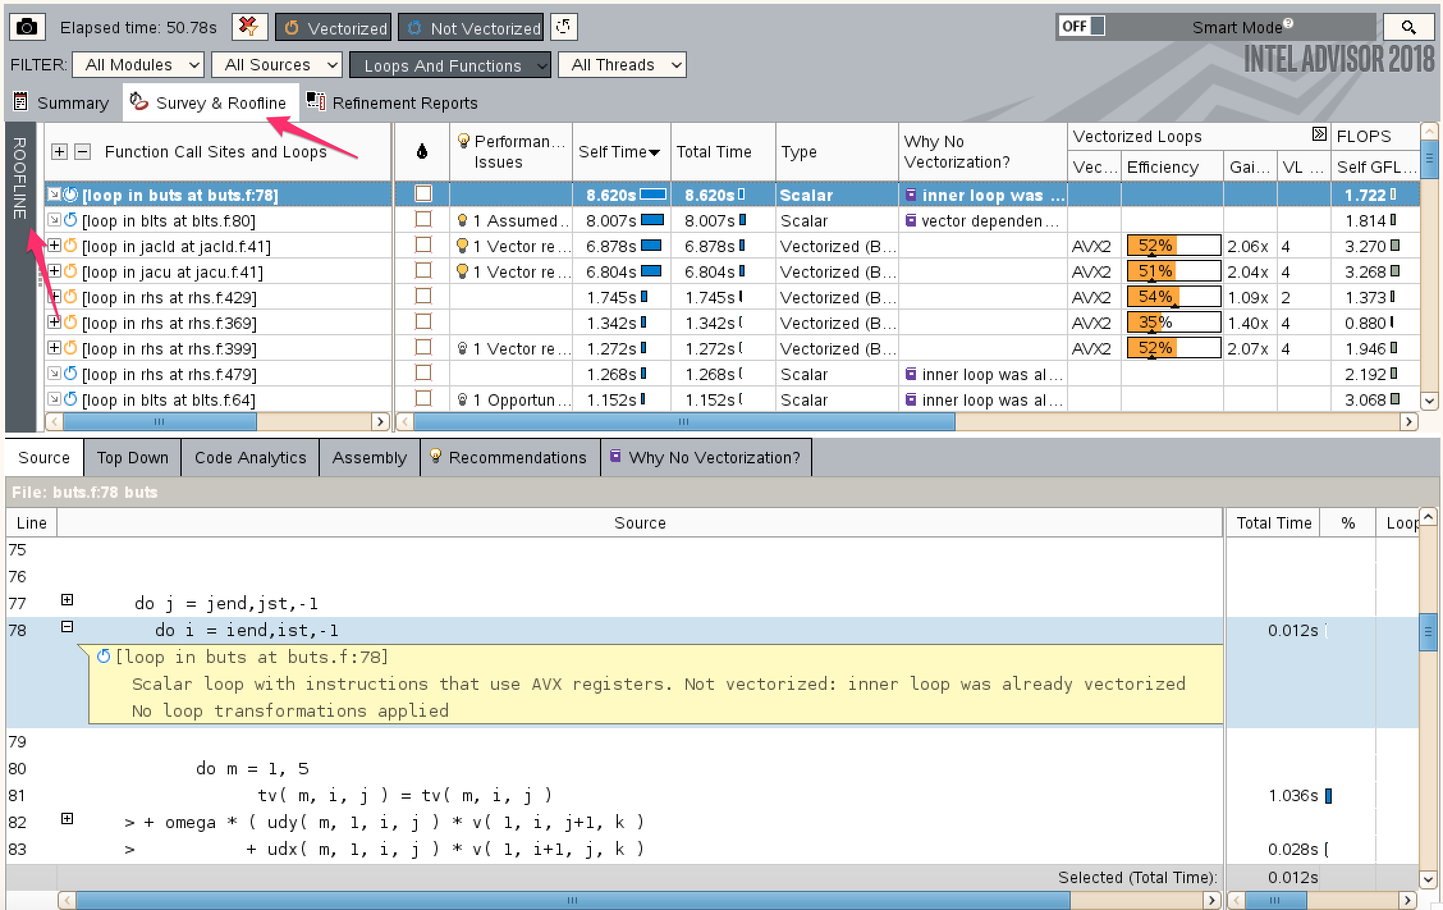
Task: Toggle the Vectorized filter button
Action: pyautogui.click(x=333, y=28)
